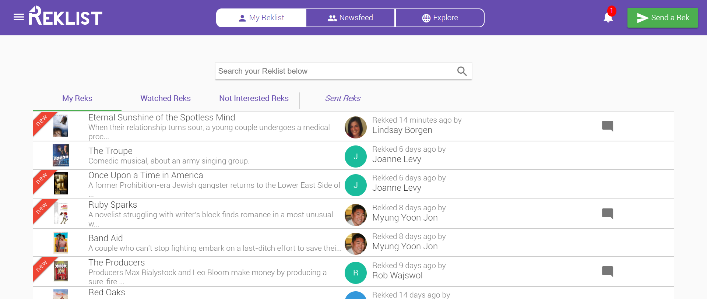Click the name Lindsay Borgen
Viewport: 707px width, 299px height.
pyautogui.click(x=402, y=130)
